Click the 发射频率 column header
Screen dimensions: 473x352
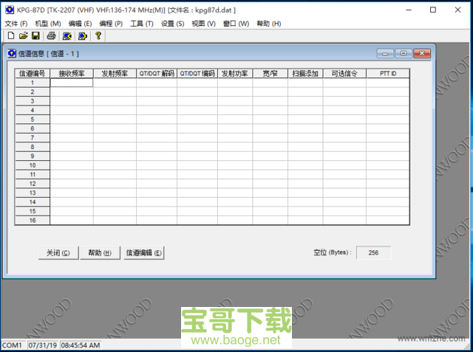point(115,74)
